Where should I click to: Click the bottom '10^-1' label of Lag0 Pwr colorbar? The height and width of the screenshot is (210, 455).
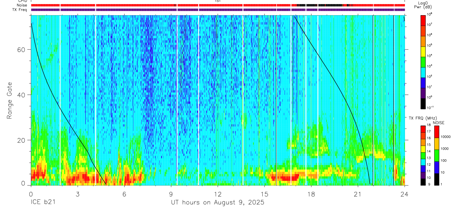431,107
